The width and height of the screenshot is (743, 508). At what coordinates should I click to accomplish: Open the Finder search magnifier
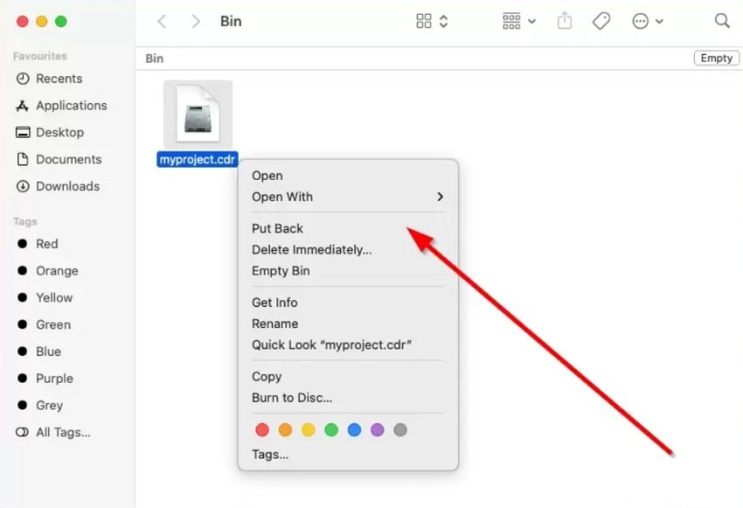(722, 21)
